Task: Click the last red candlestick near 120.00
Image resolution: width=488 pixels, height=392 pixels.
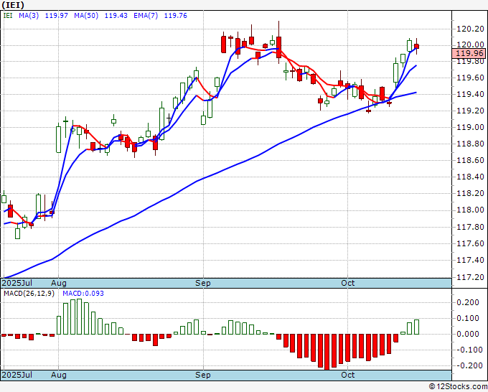Action: pos(417,47)
